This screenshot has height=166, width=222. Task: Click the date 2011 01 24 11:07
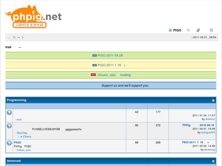pyautogui.click(x=204, y=115)
